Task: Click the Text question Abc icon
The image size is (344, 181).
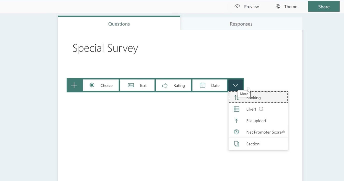Action: coord(131,85)
